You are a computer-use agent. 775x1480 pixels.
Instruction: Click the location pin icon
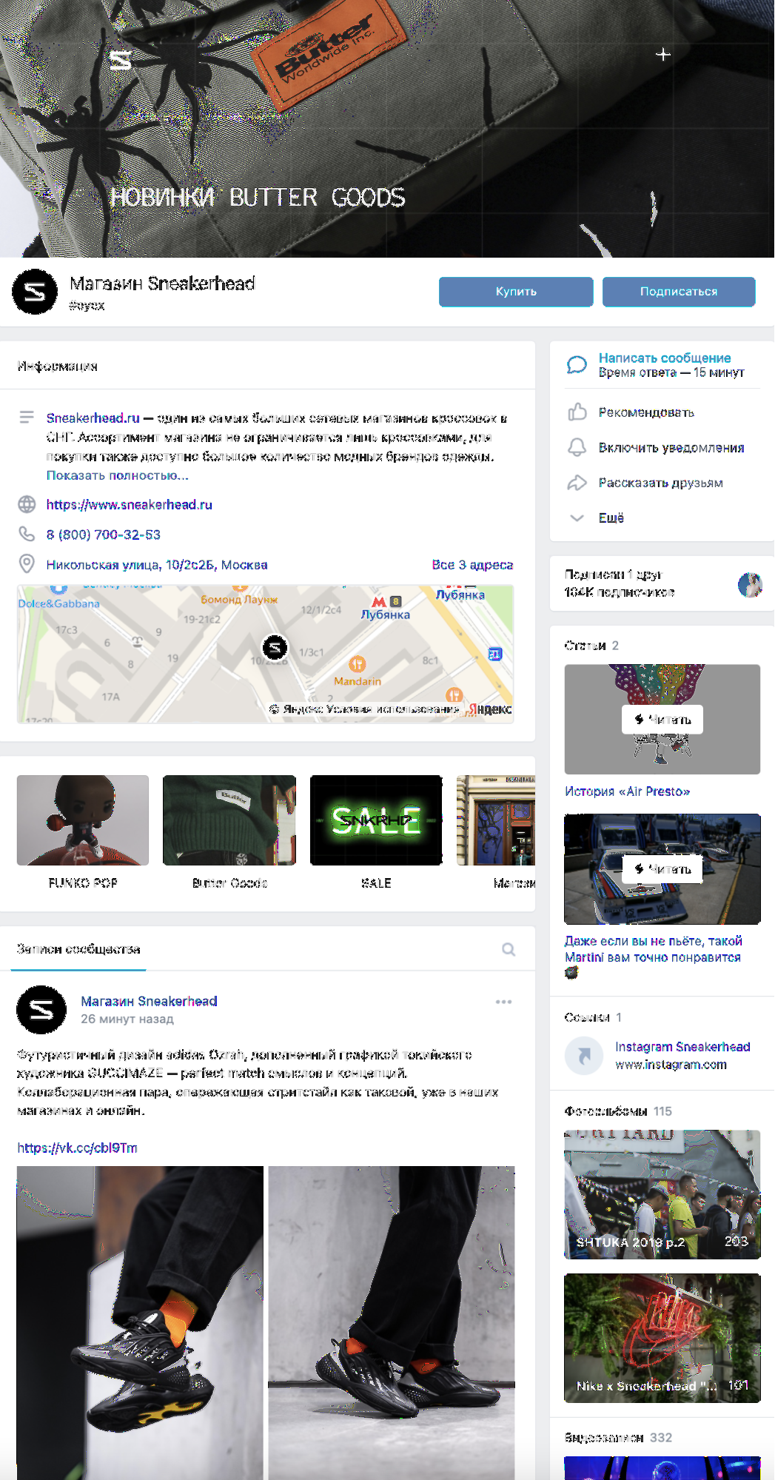[x=27, y=564]
